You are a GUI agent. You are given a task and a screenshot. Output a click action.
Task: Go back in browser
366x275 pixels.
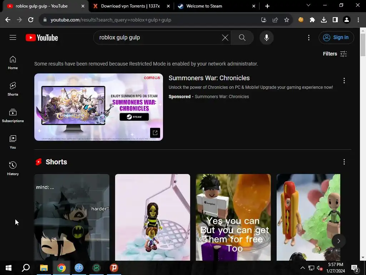click(x=8, y=20)
